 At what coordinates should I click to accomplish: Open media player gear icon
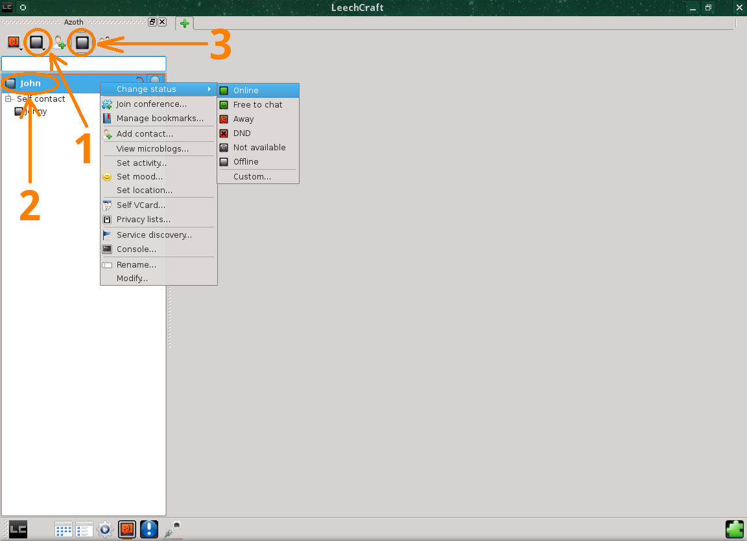coord(105,529)
